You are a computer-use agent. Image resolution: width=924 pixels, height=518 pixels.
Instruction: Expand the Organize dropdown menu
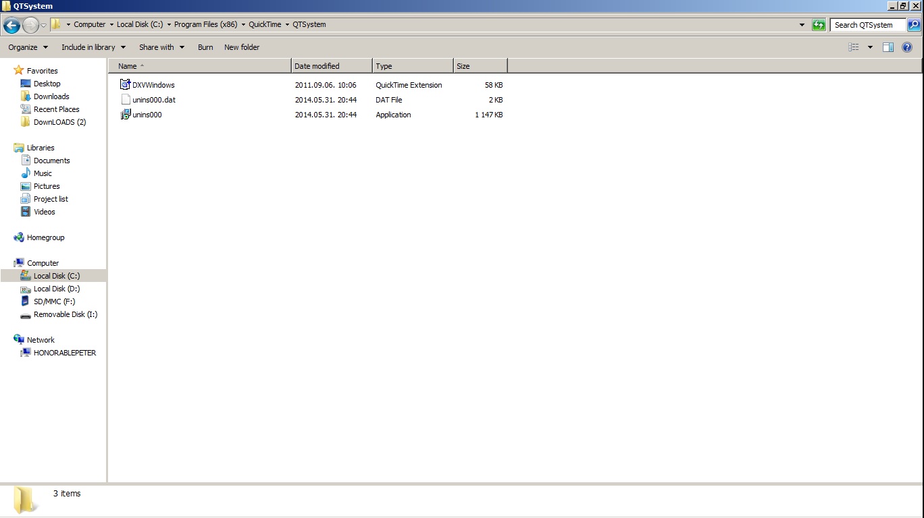(28, 47)
